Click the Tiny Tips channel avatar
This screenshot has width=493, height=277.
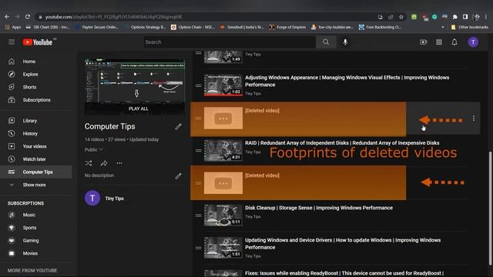pos(92,199)
